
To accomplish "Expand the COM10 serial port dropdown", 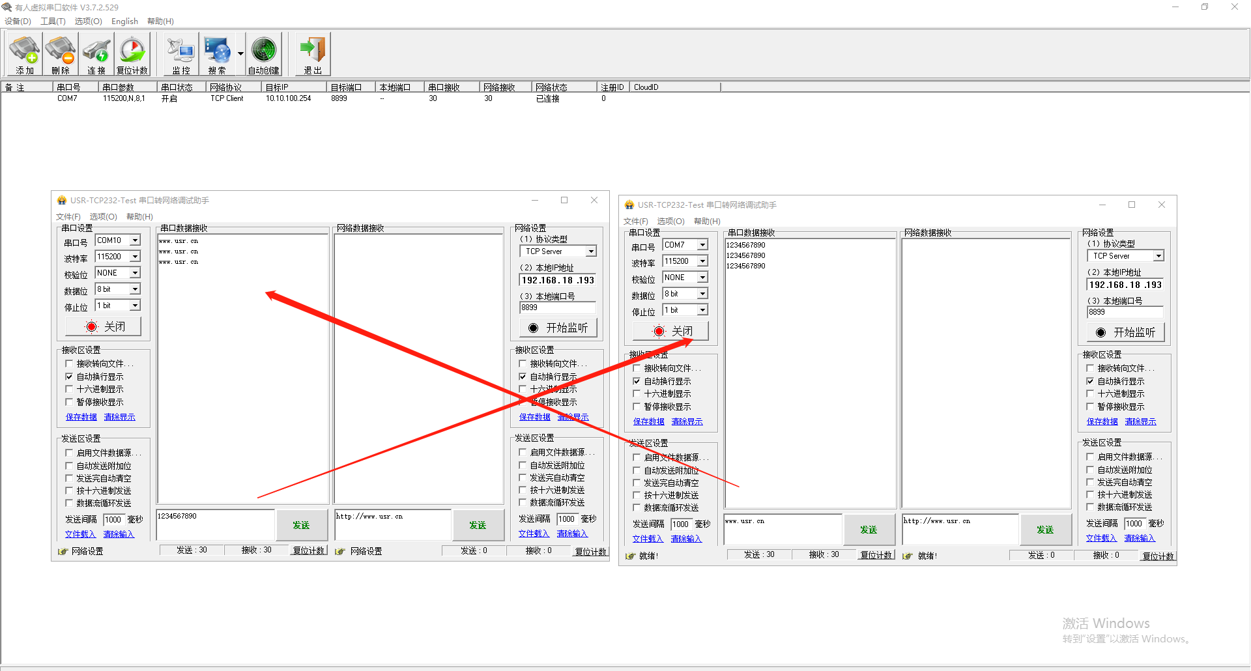I will pos(135,240).
